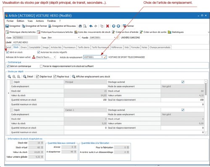210x167 pixels.
Task: Click the duplicate/copy pages icon
Action: pos(102,26)
